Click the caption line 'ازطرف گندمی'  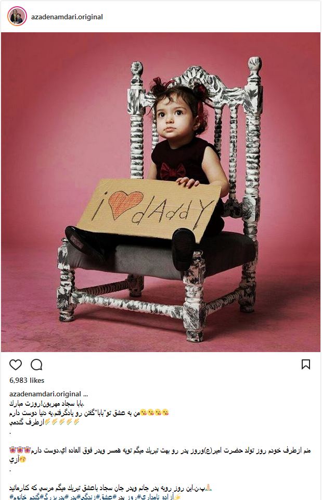(x=27, y=422)
